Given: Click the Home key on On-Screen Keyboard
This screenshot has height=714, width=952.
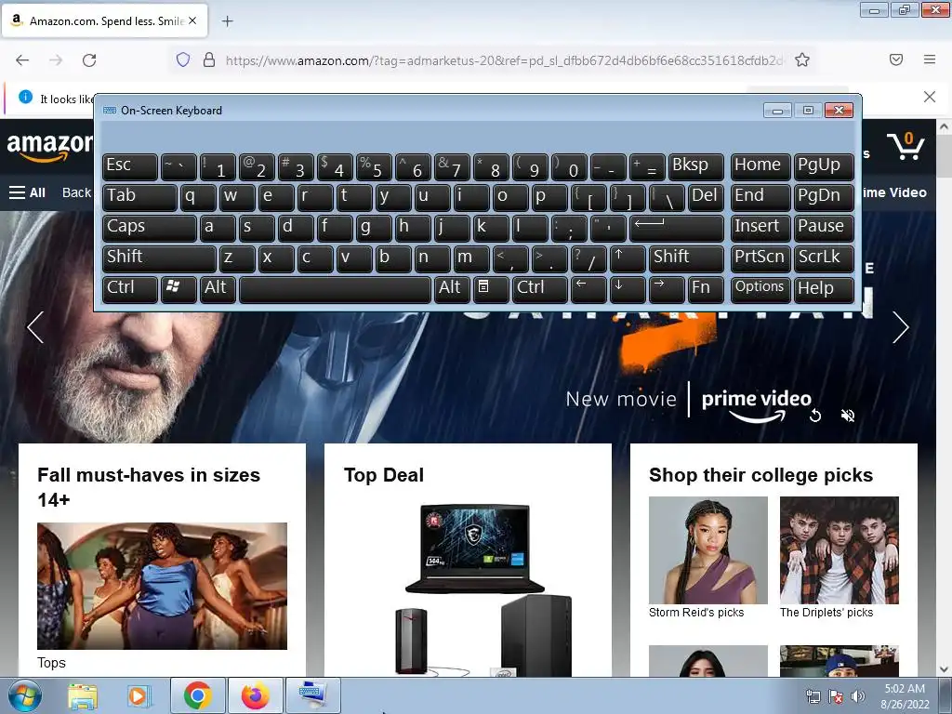Looking at the screenshot, I should click(x=760, y=166).
